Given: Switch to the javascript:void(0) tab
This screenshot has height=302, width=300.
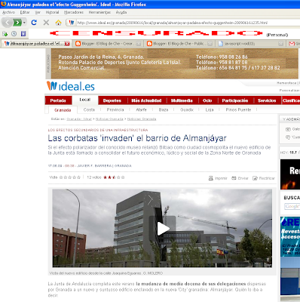Looking at the screenshot, I should (x=251, y=44).
